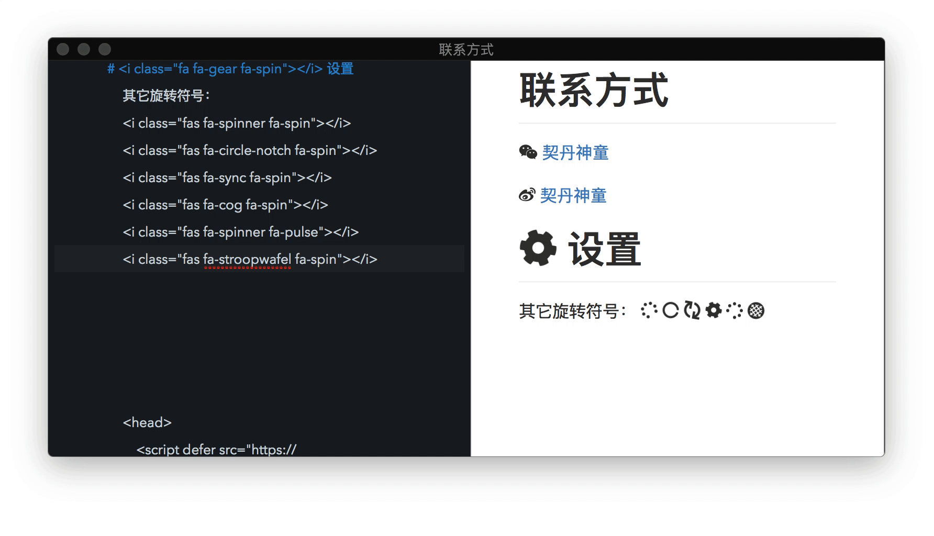This screenshot has height=536, width=934.
Task: Click the 设置 heading in preview
Action: point(605,249)
